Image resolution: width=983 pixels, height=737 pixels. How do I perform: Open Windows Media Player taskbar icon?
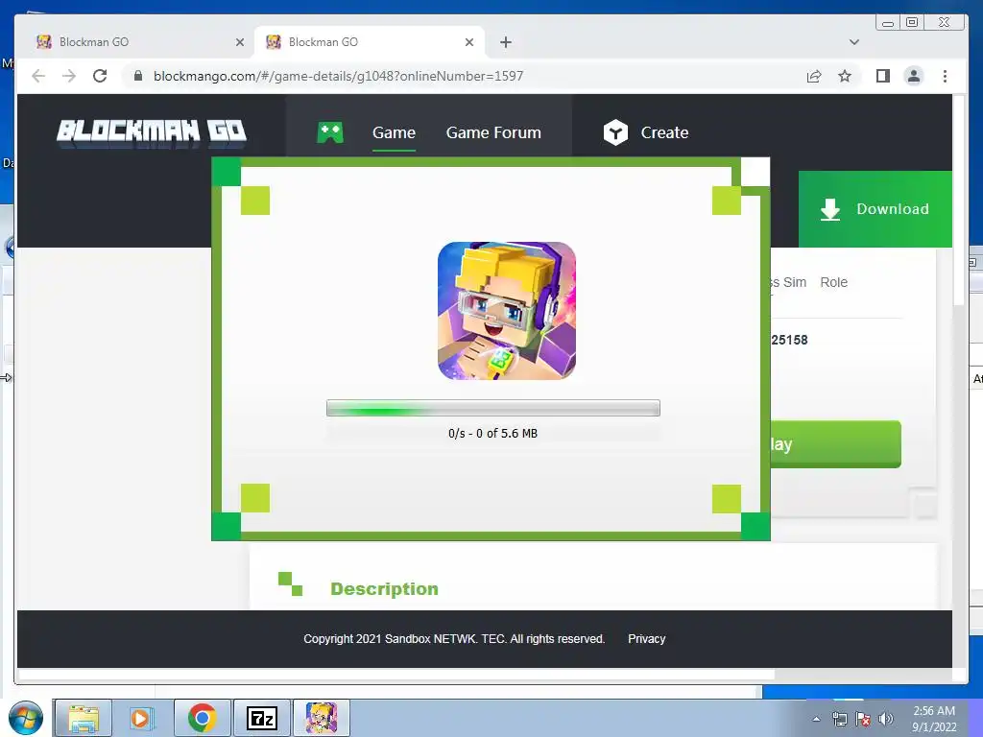141,718
